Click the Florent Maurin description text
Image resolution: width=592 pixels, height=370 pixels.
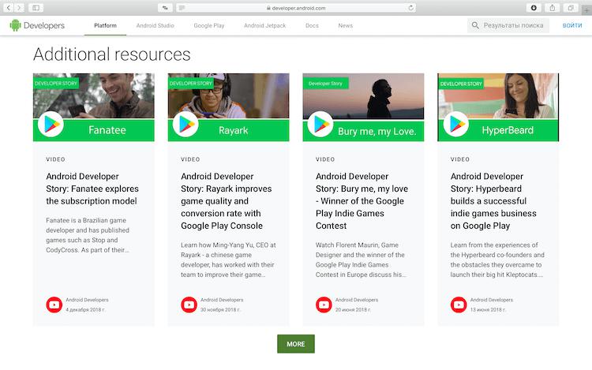[x=361, y=260]
